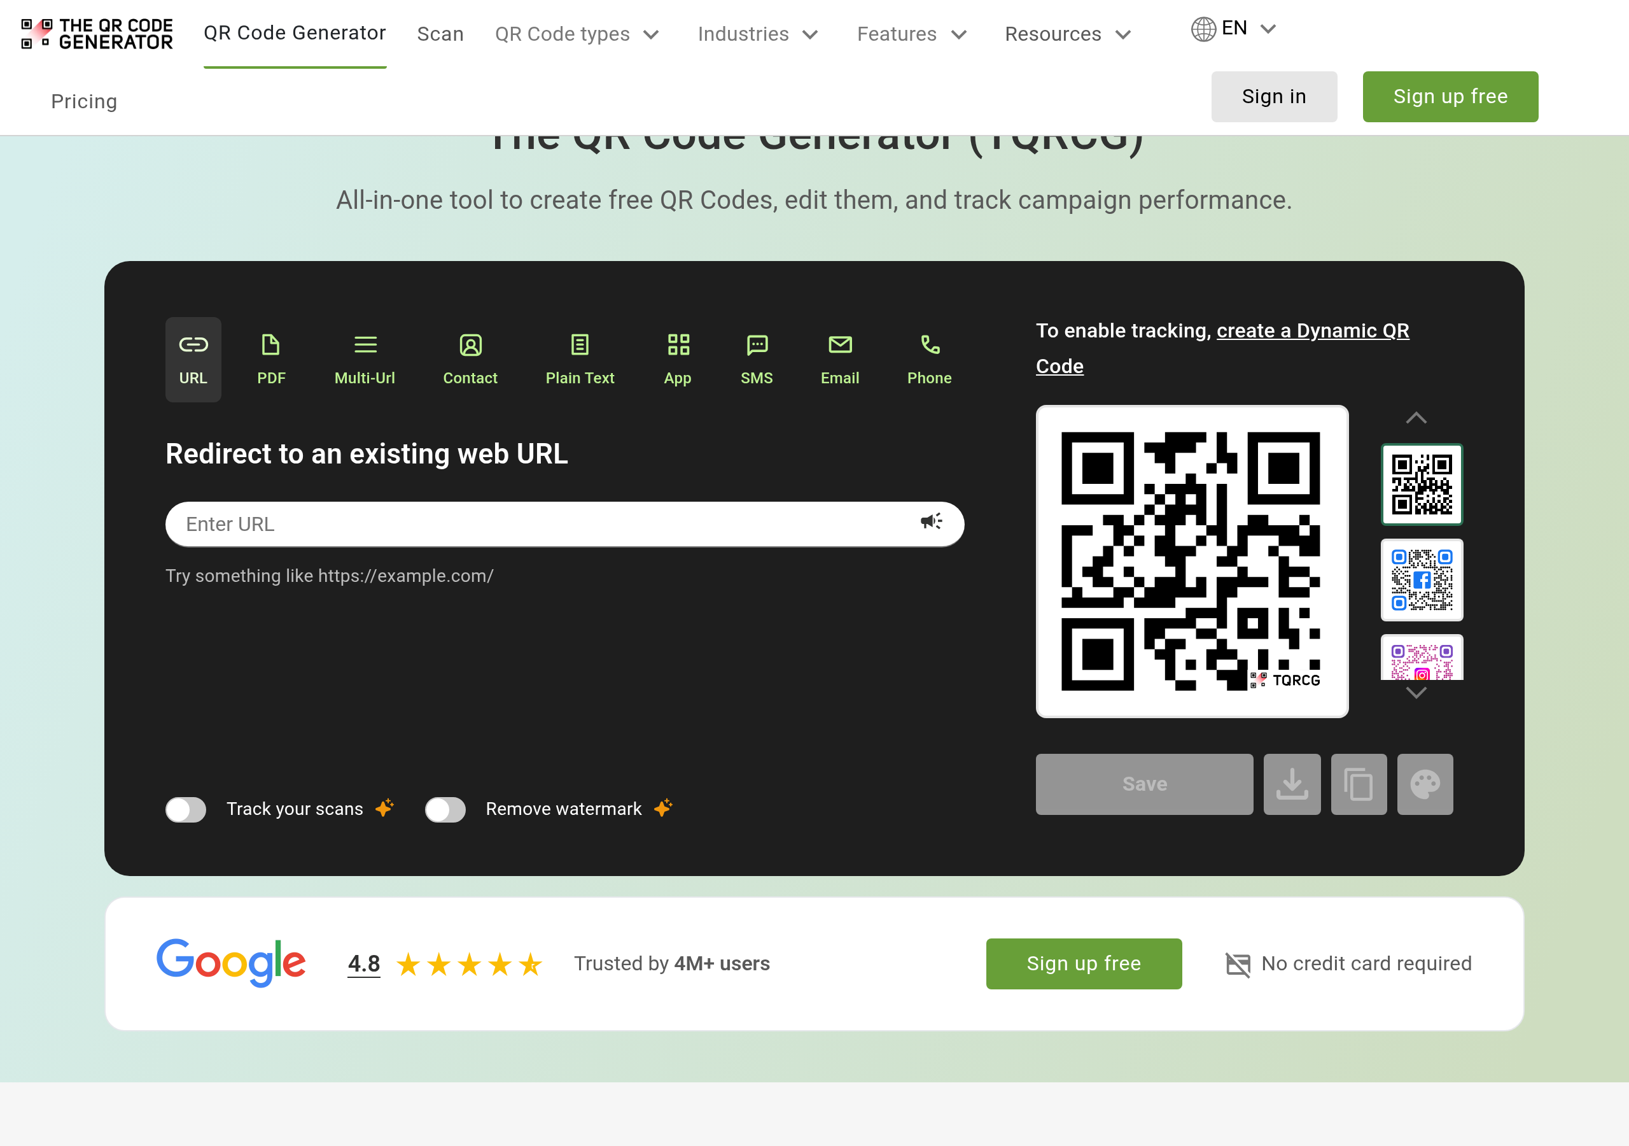
Task: Click the sparkle icon beside Remove watermark
Action: pos(664,807)
